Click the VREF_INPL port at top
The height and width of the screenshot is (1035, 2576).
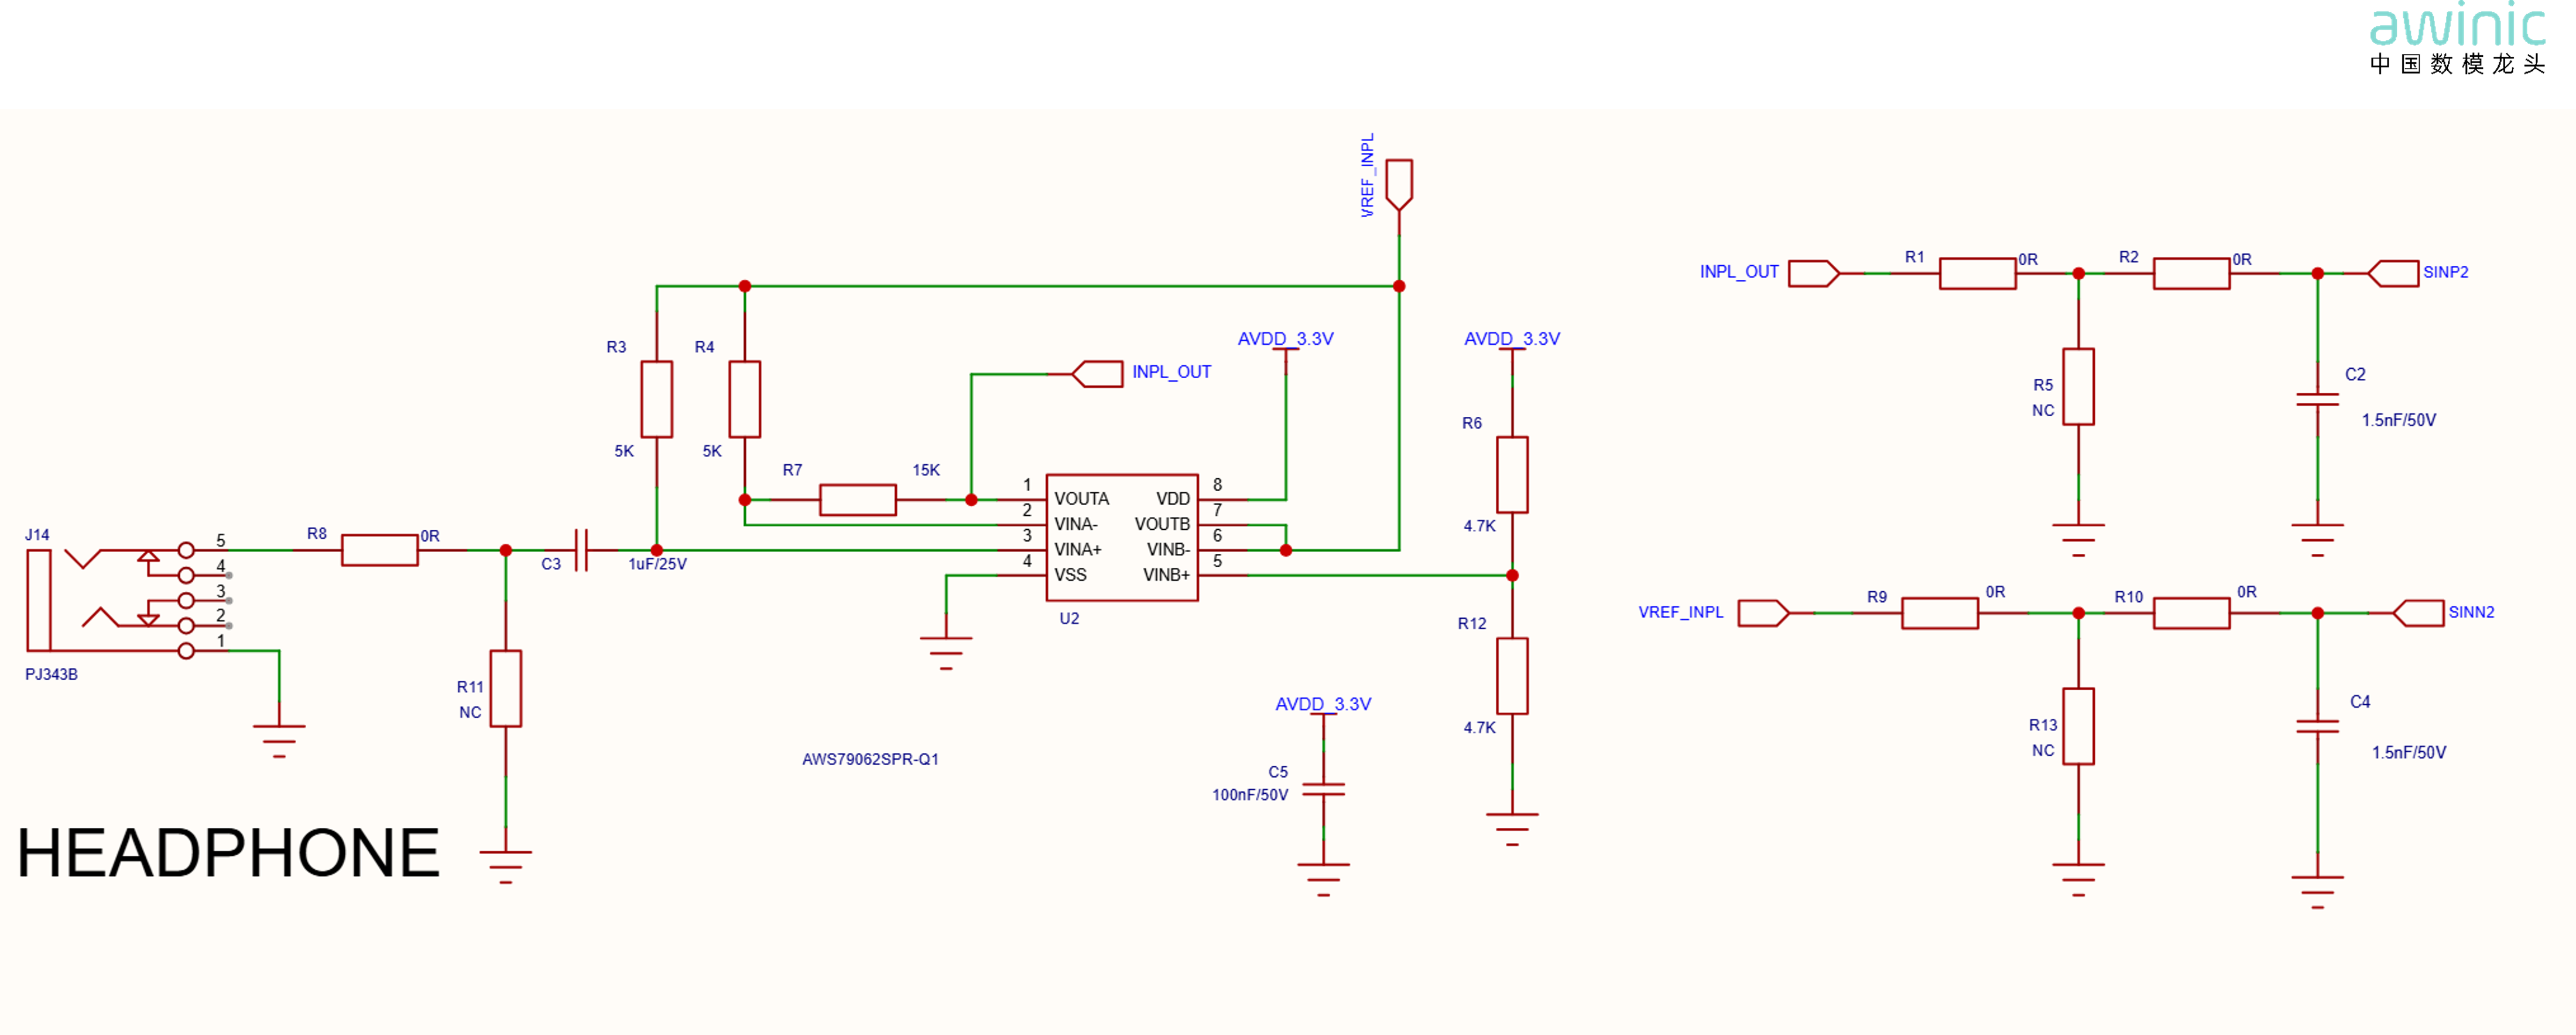coord(1399,184)
